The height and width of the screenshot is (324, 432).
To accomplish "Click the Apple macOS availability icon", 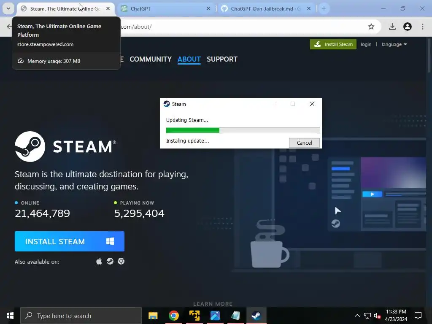I will tap(99, 261).
